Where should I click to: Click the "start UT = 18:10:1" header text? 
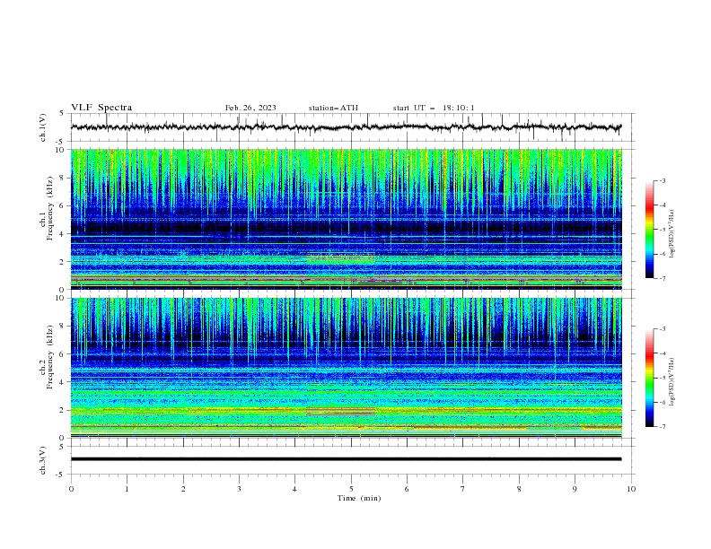tap(434, 108)
